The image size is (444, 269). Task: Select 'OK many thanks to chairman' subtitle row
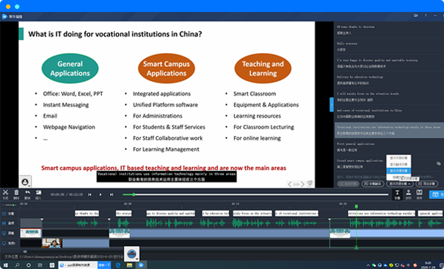pos(389,30)
